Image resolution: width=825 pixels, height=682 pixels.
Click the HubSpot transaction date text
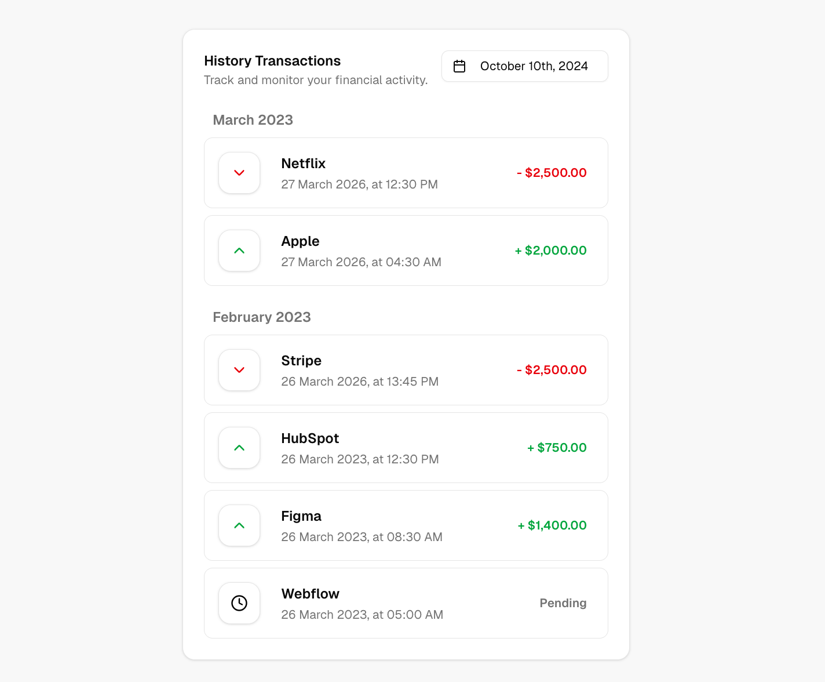(x=359, y=459)
